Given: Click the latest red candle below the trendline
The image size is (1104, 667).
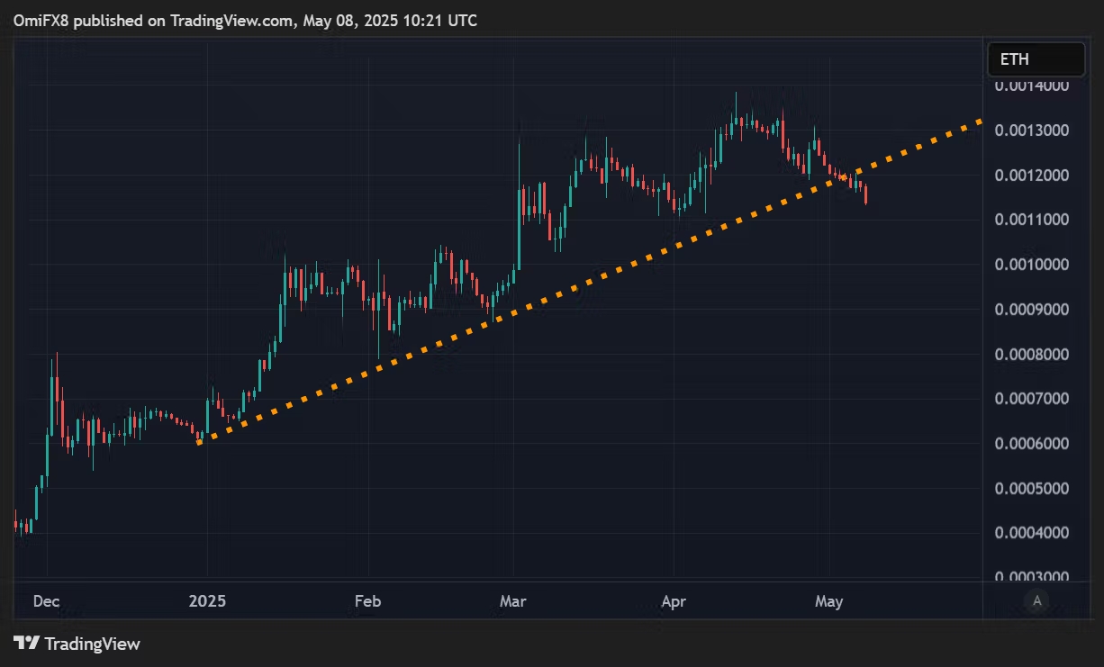Looking at the screenshot, I should [866, 193].
